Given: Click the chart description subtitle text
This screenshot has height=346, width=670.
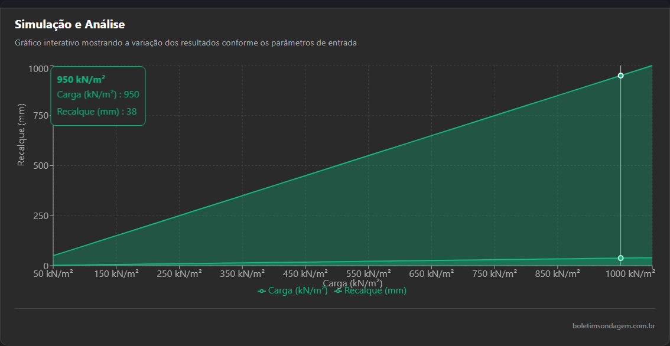Looking at the screenshot, I should pyautogui.click(x=186, y=43).
